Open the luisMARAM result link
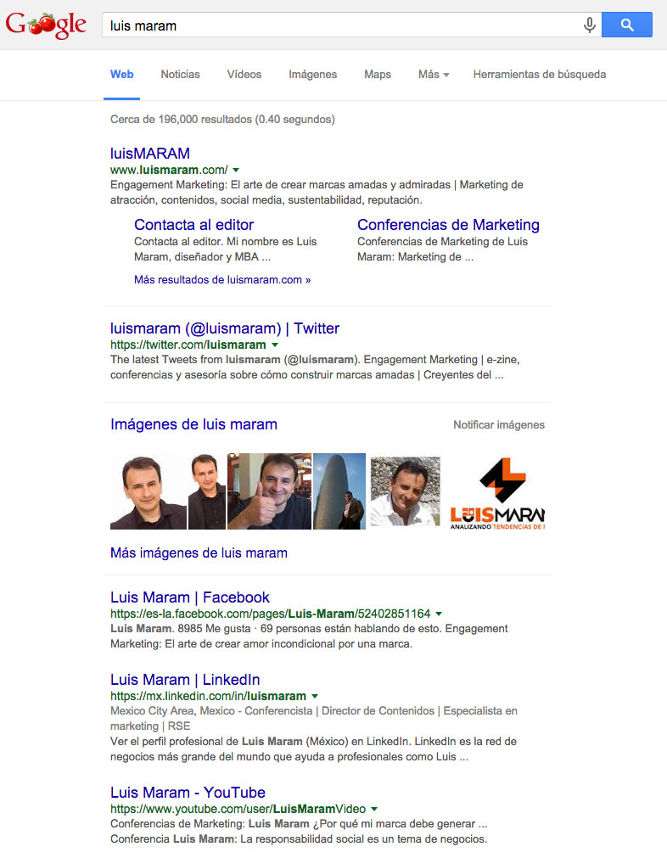The width and height of the screenshot is (667, 858). point(150,154)
